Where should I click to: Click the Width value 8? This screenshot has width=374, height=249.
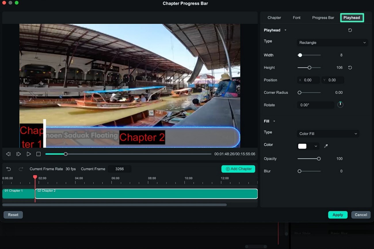click(341, 55)
